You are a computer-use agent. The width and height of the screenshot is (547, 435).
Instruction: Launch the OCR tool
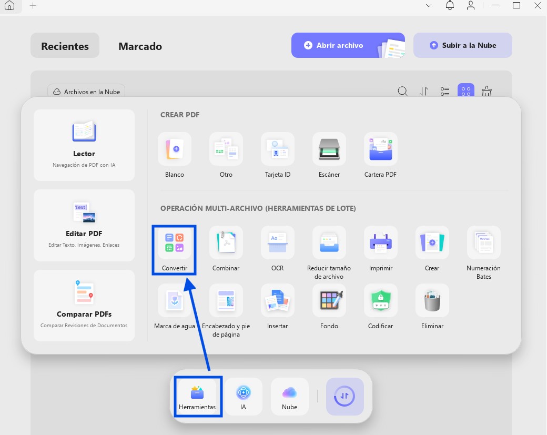(x=277, y=243)
